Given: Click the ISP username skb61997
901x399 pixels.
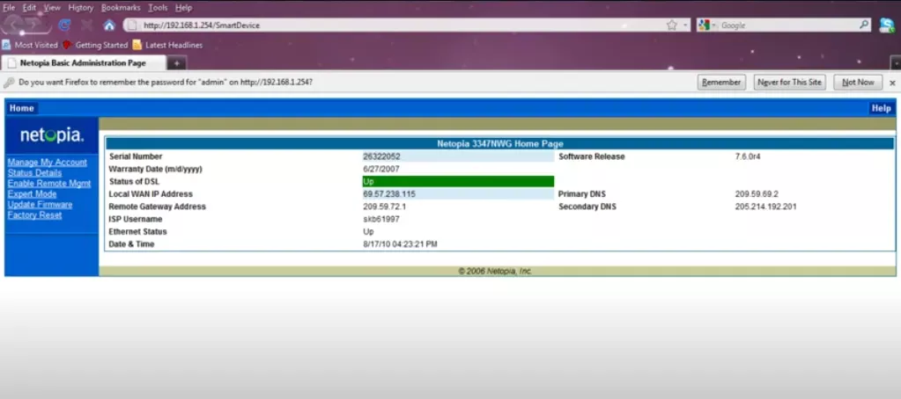Looking at the screenshot, I should click(381, 219).
